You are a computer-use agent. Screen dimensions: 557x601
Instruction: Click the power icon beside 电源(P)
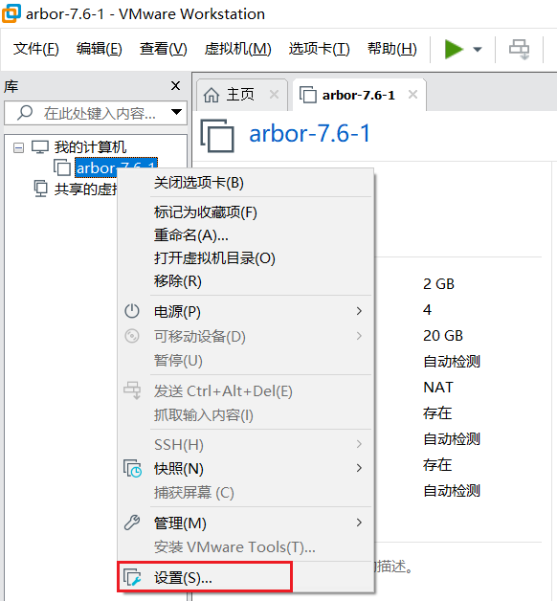[x=132, y=311]
